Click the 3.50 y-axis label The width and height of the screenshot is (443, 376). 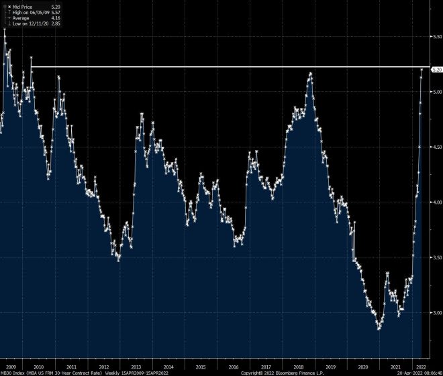(x=437, y=257)
